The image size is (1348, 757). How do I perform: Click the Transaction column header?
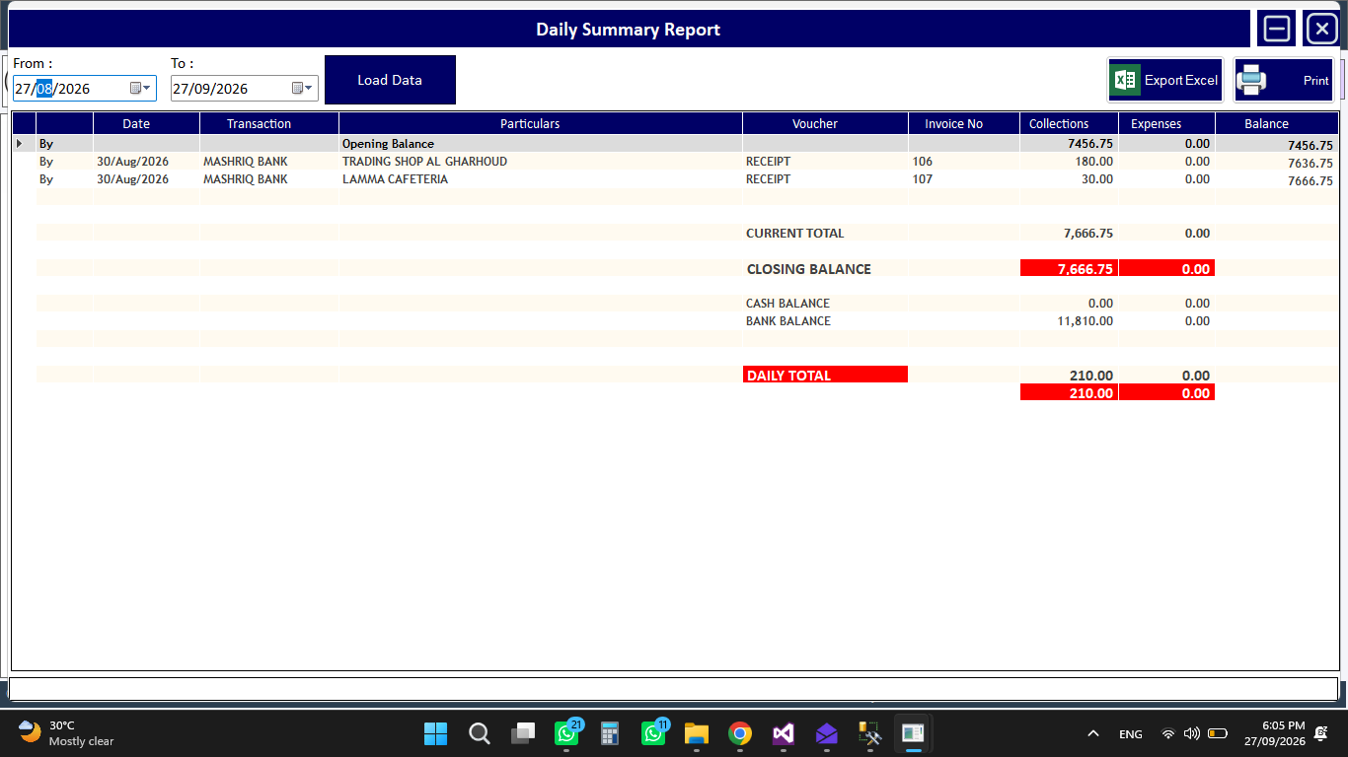tap(269, 123)
